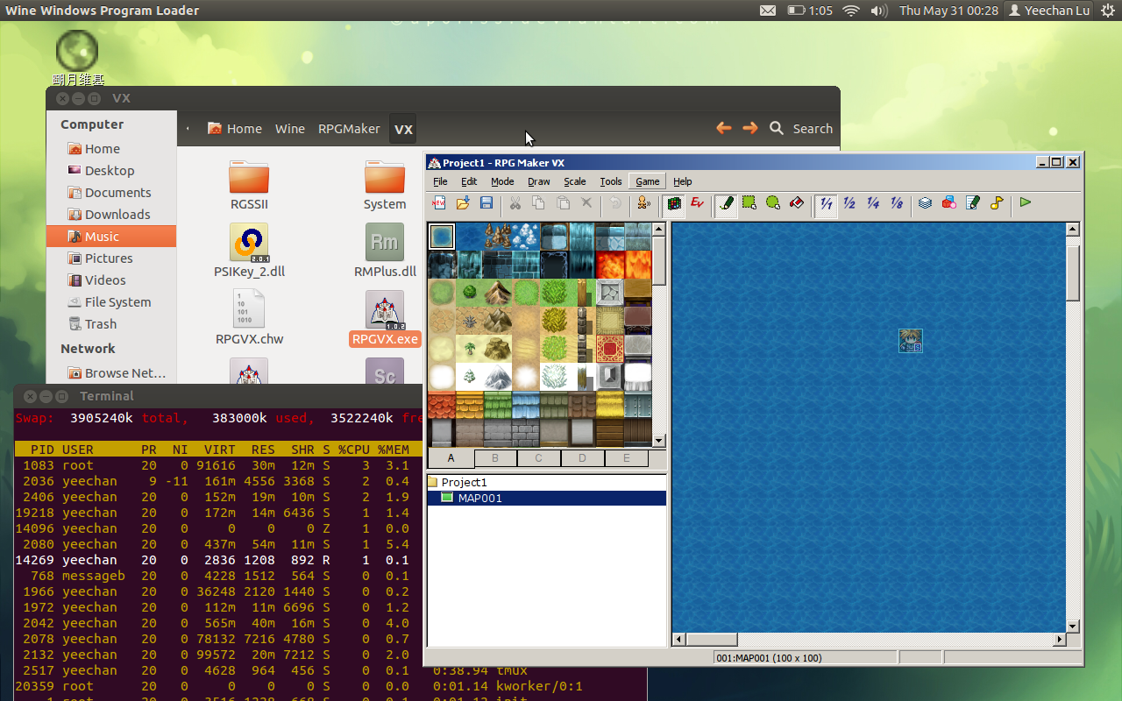Screen dimensions: 1122x701
Task: Pick the red carpet tile in palette
Action: click(x=610, y=349)
